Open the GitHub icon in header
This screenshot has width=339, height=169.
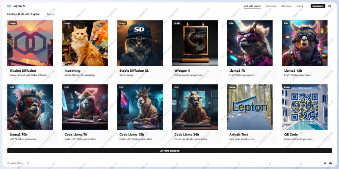tap(330, 6)
